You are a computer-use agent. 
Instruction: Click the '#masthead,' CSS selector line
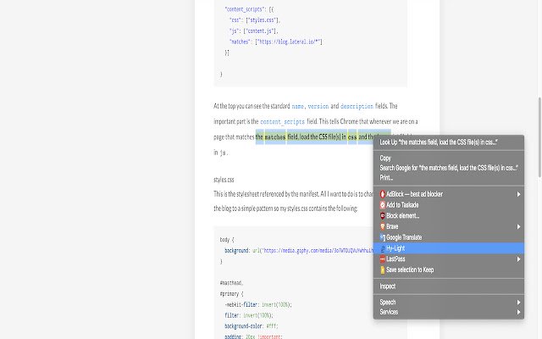point(231,283)
